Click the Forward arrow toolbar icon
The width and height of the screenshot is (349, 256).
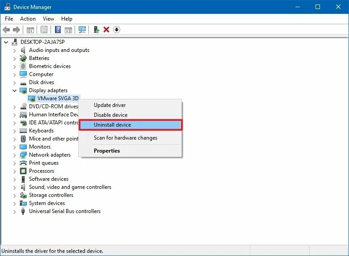pos(17,30)
